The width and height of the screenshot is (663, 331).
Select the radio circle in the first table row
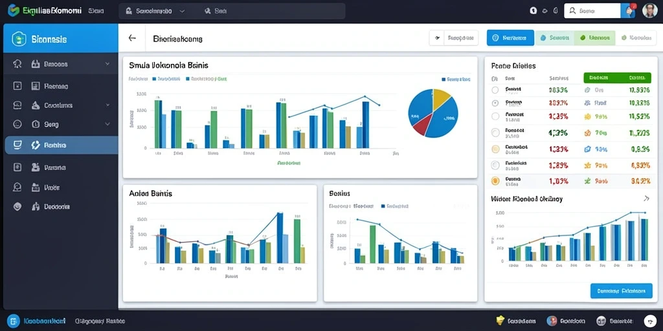click(x=495, y=90)
